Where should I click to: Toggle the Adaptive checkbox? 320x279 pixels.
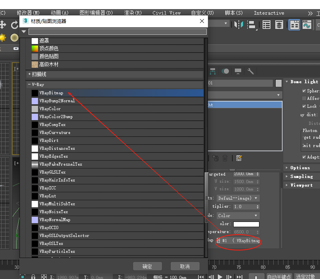304,157
